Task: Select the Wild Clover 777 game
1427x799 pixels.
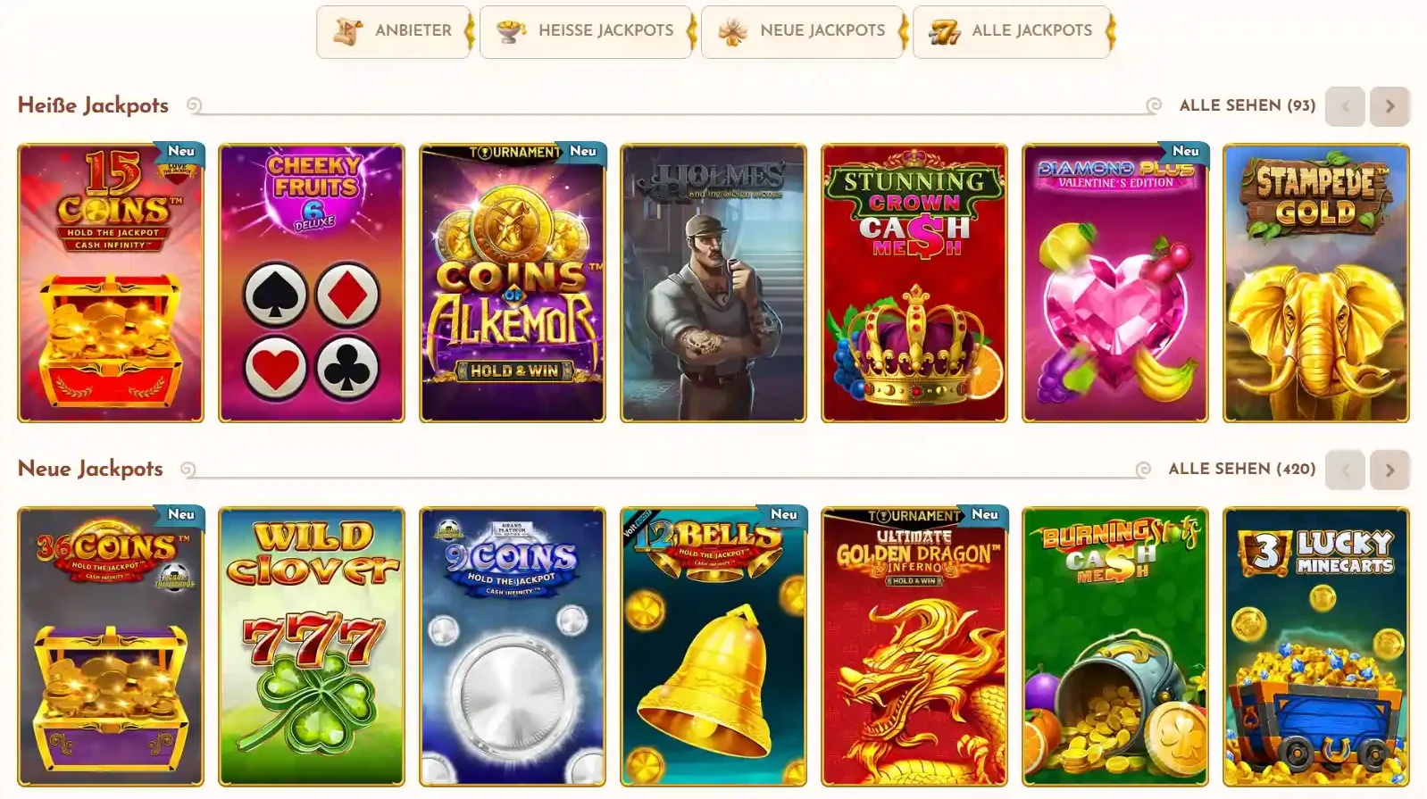Action: 312,646
